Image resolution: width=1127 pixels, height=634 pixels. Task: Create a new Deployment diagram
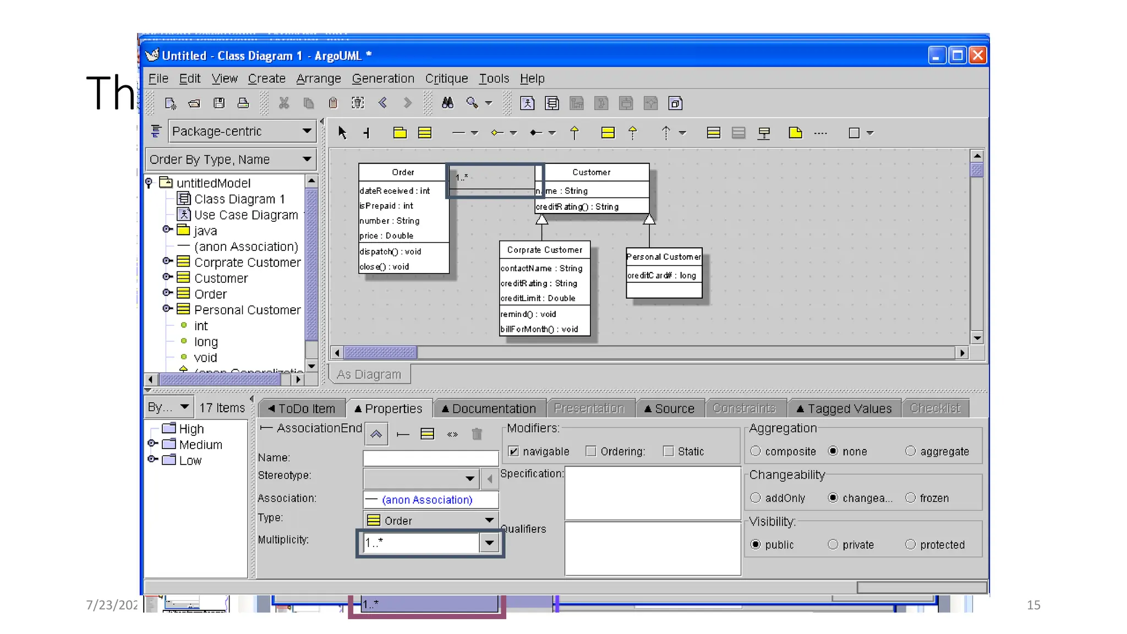pyautogui.click(x=676, y=103)
